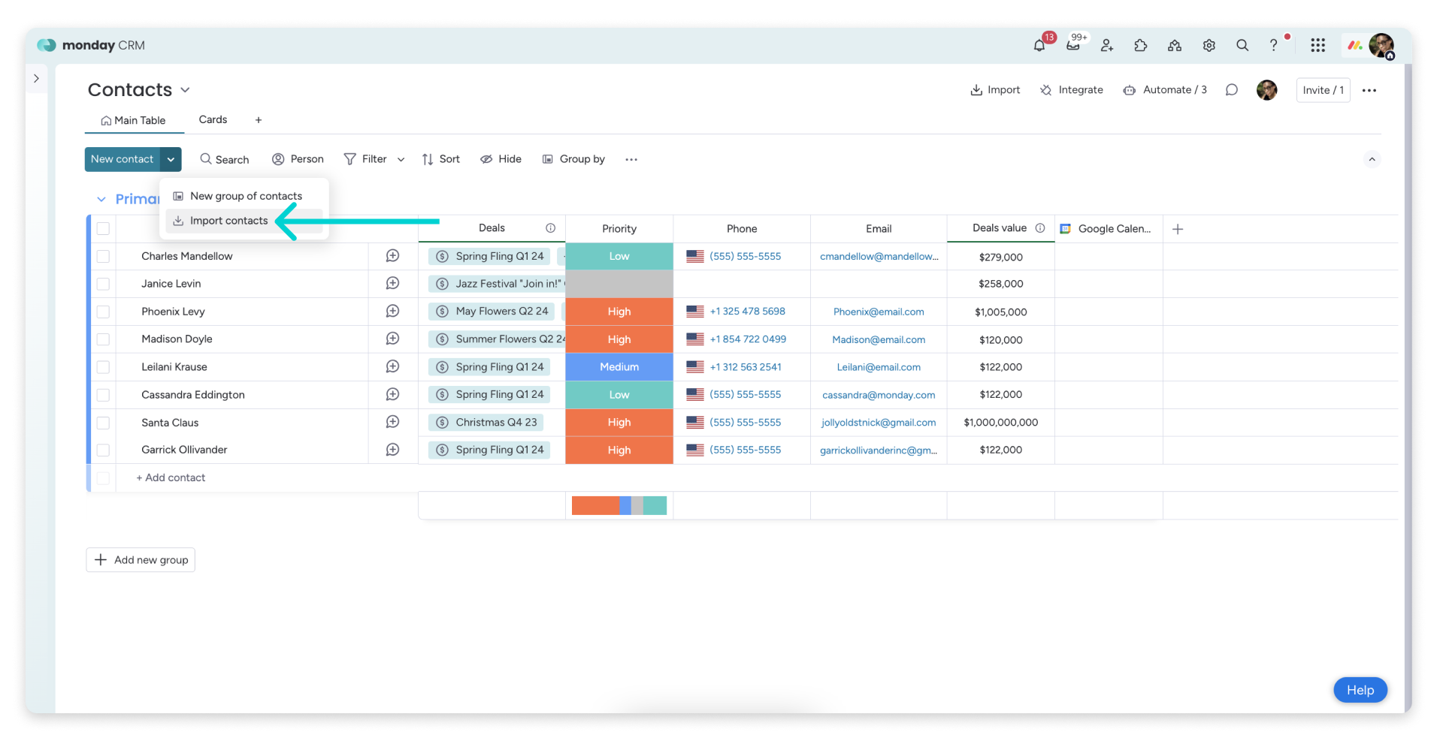Click the Search board field
The height and width of the screenshot is (741, 1443).
pyautogui.click(x=224, y=159)
